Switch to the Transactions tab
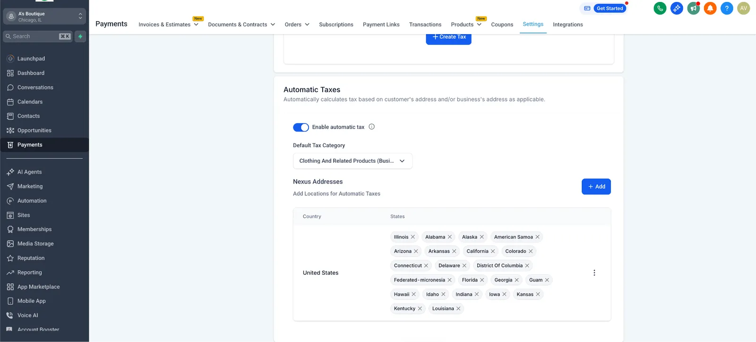 (x=425, y=25)
